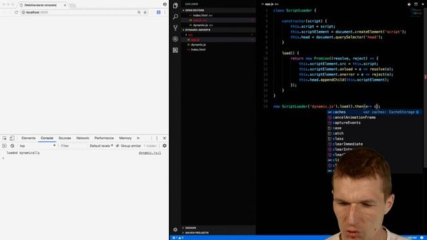Open the Source Control view icon
The width and height of the screenshot is (427, 240).
(x=175, y=28)
